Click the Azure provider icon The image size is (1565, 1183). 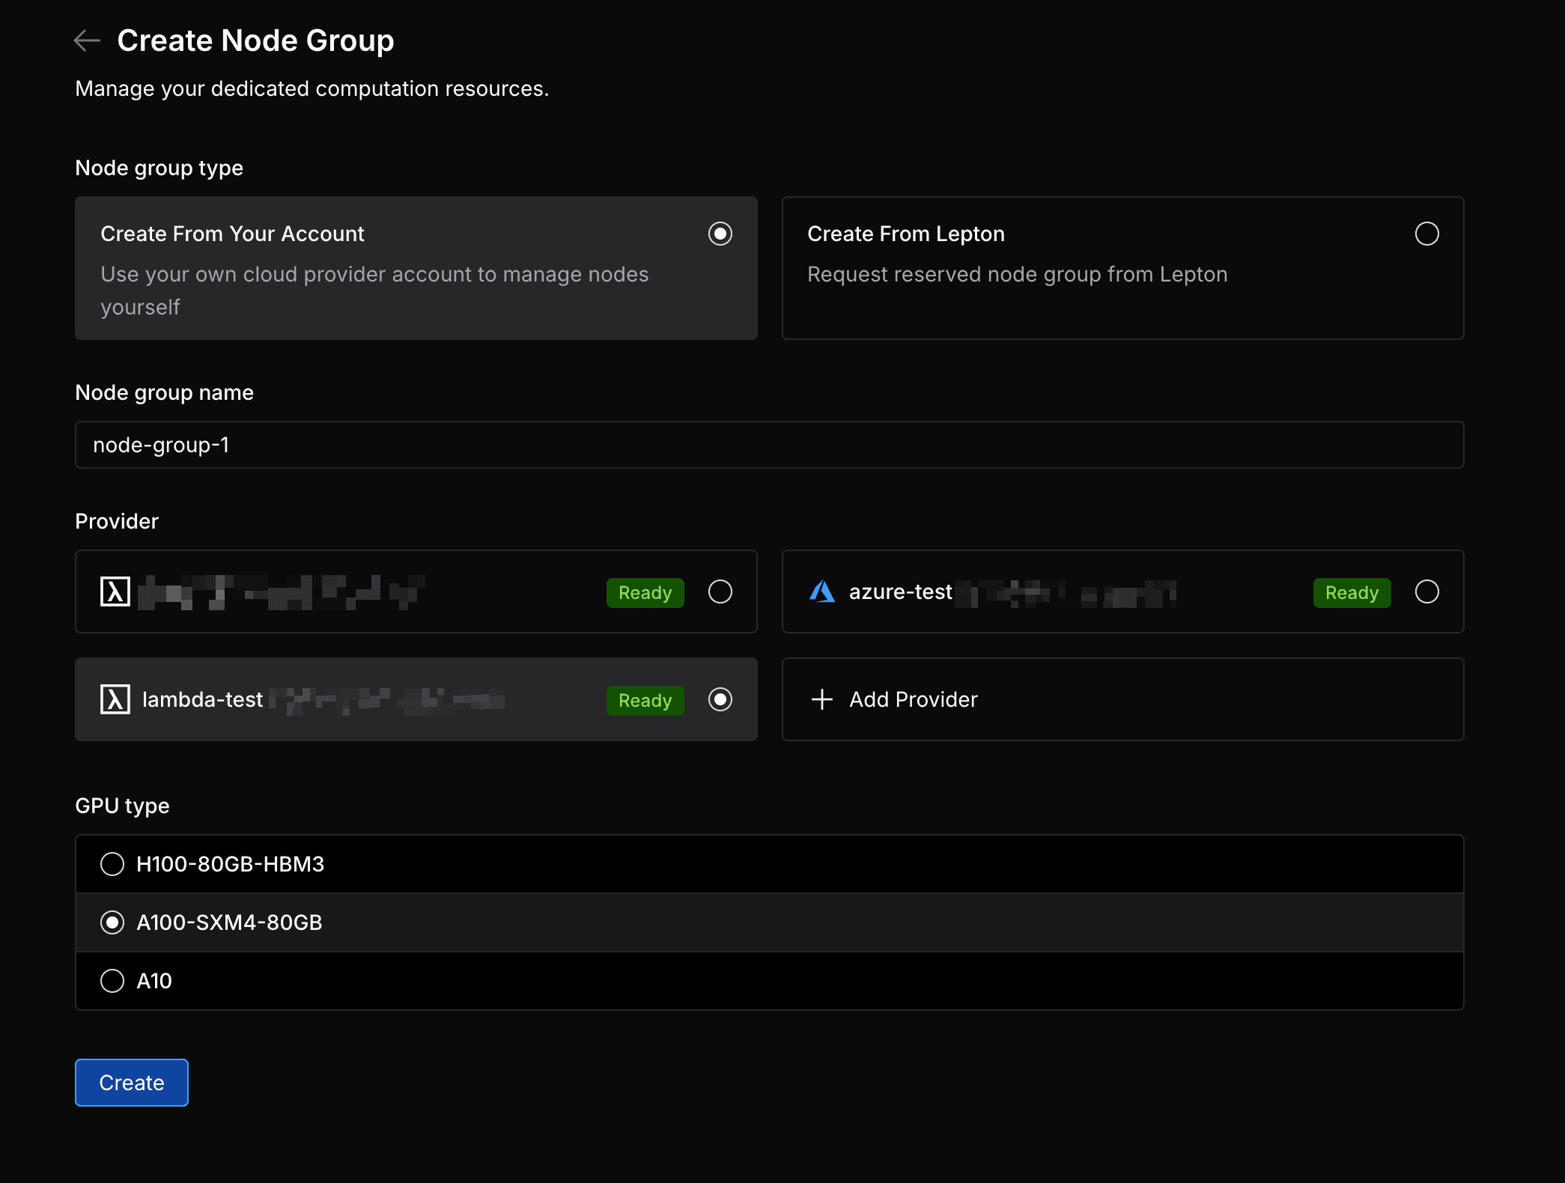point(821,593)
